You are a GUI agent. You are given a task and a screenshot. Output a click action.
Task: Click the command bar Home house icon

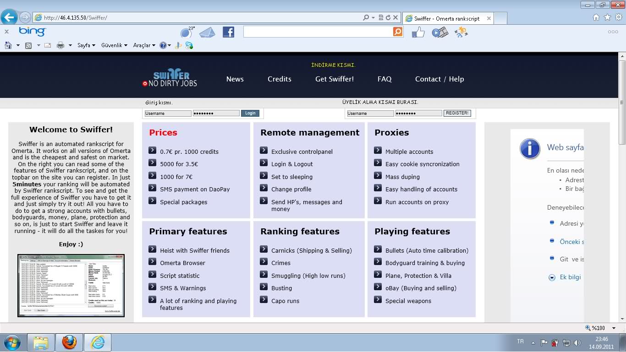click(x=8, y=45)
